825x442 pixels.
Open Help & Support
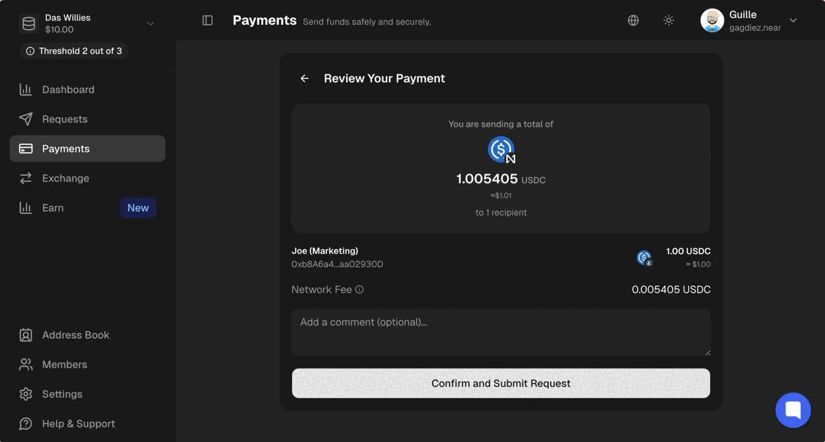pos(88,424)
